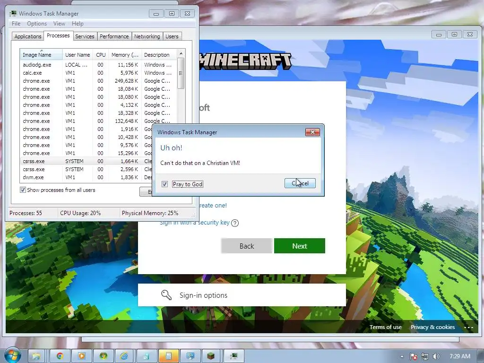
Task: Open Windows Media Player taskbar icon
Action: coord(82,356)
